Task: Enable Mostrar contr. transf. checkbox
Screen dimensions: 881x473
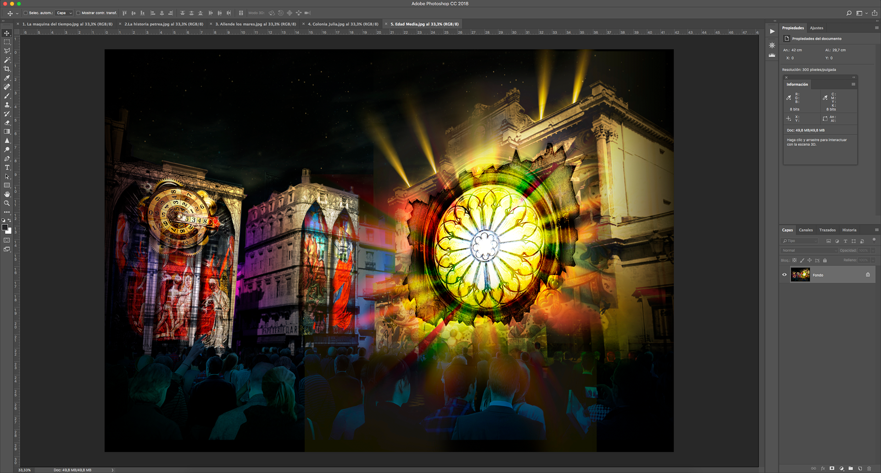Action: (x=78, y=13)
